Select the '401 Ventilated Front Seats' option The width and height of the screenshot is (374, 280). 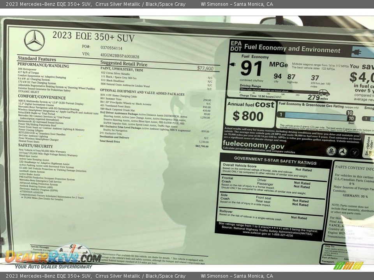click(x=115, y=107)
